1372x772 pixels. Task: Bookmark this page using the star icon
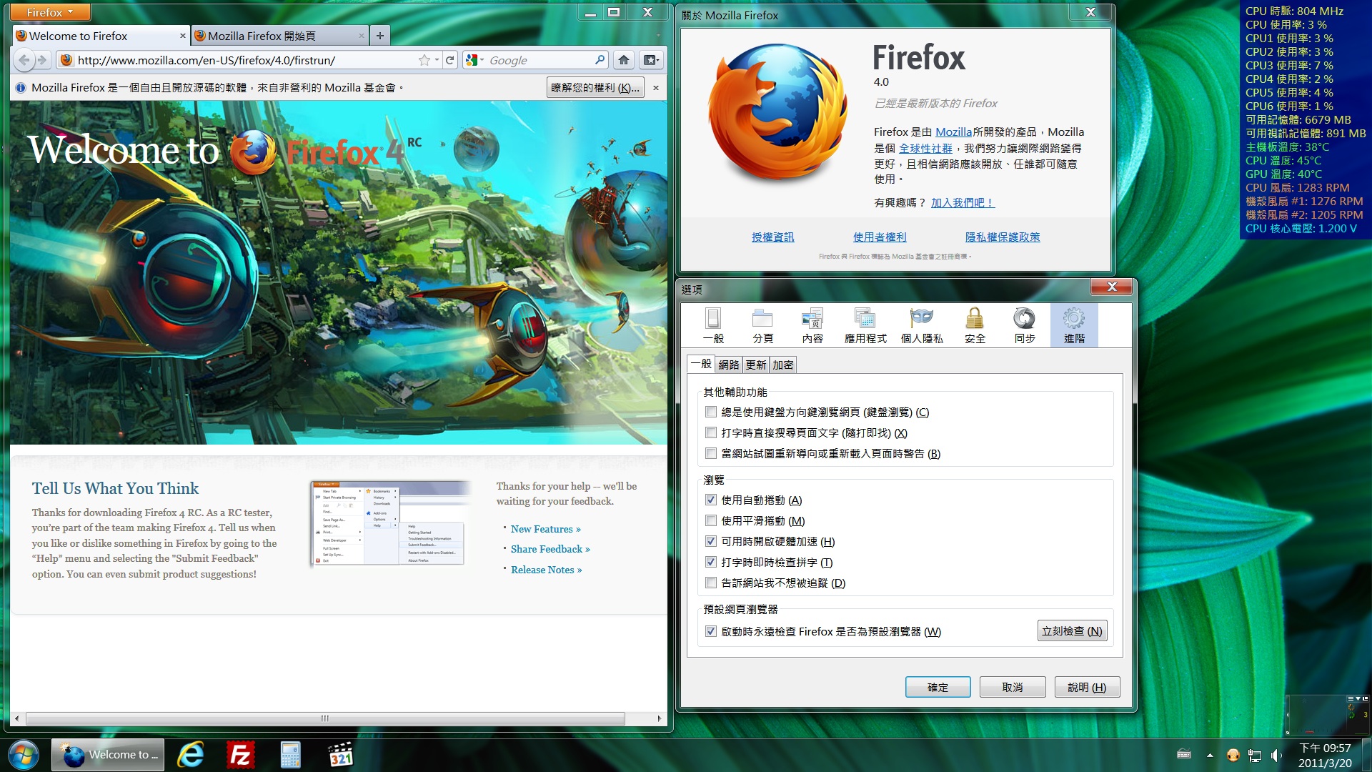(424, 60)
